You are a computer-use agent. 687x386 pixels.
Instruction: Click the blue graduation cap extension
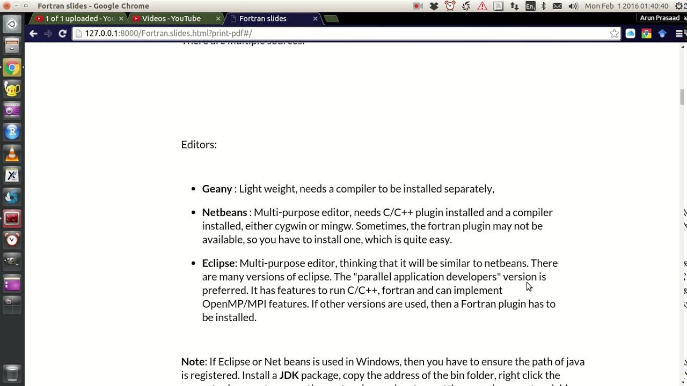[x=662, y=33]
